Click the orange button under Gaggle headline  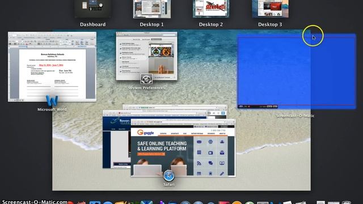click(x=151, y=154)
